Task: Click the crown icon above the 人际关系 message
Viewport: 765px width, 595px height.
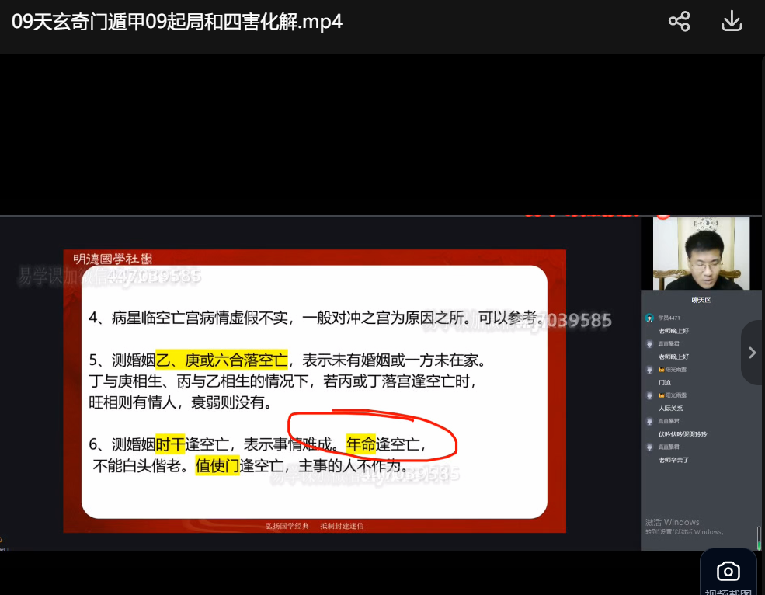Action: click(661, 395)
